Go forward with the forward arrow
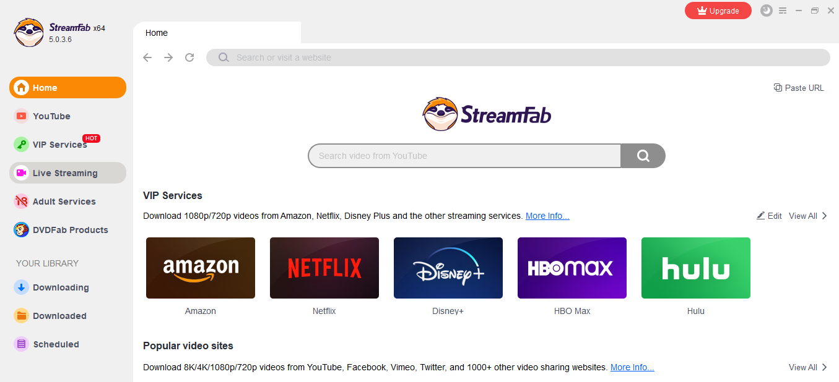 (x=168, y=57)
